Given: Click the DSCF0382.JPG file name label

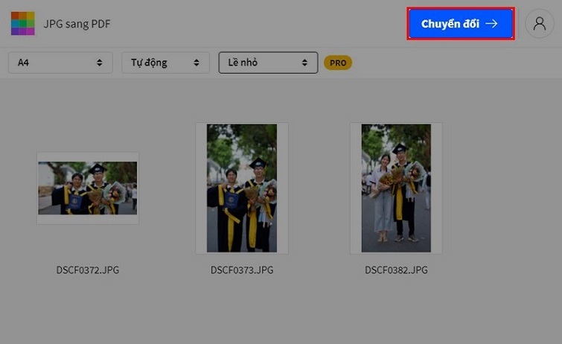Looking at the screenshot, I should pyautogui.click(x=395, y=270).
